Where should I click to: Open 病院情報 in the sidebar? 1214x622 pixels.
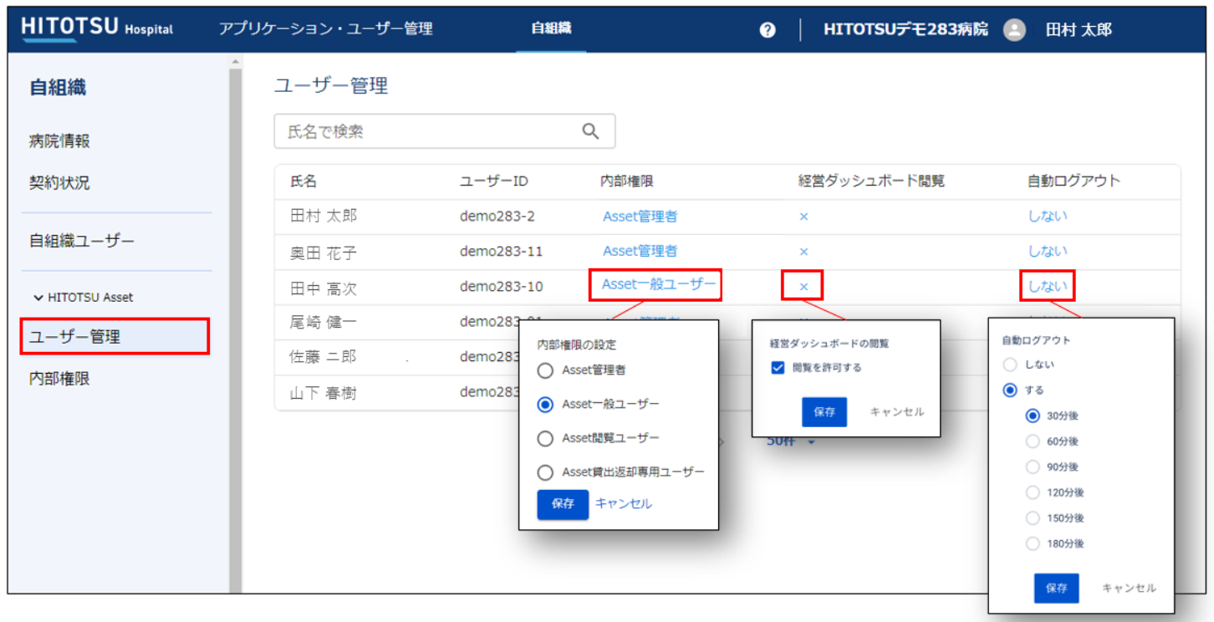click(59, 141)
